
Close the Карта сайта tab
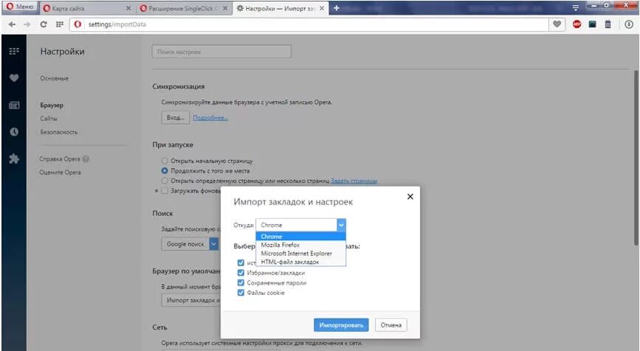tap(128, 8)
